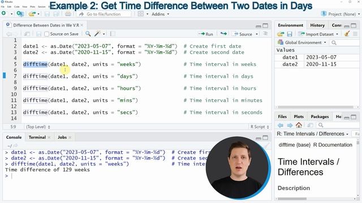The width and height of the screenshot is (362, 203).
Task: Maximize the source editor pane
Action: (265, 25)
